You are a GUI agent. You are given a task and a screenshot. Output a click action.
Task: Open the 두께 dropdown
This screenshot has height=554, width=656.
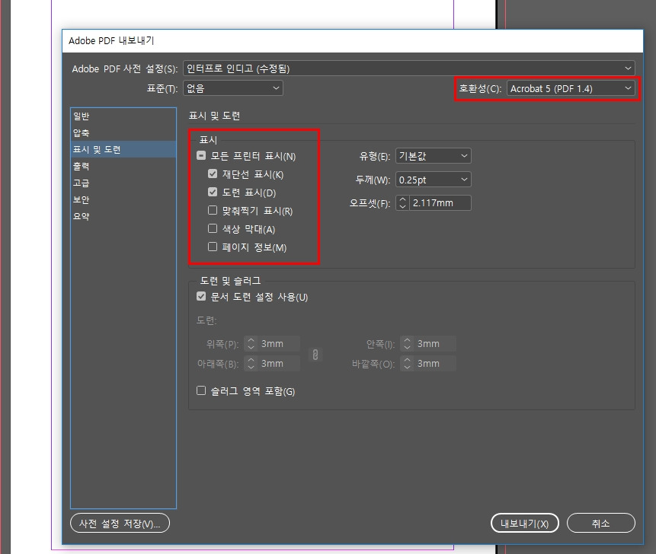click(x=433, y=179)
